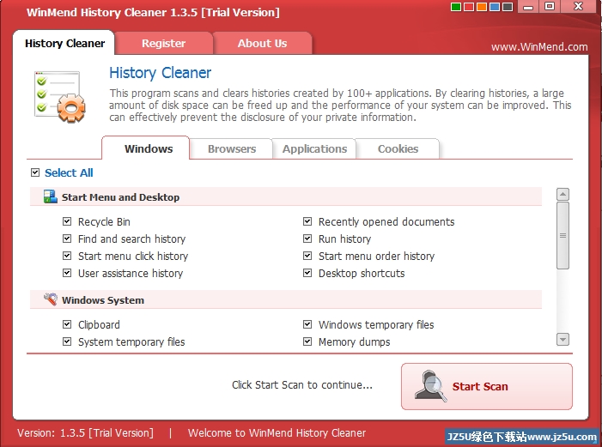Toggle Start menu click history checkbox
The image size is (602, 447).
tap(67, 256)
